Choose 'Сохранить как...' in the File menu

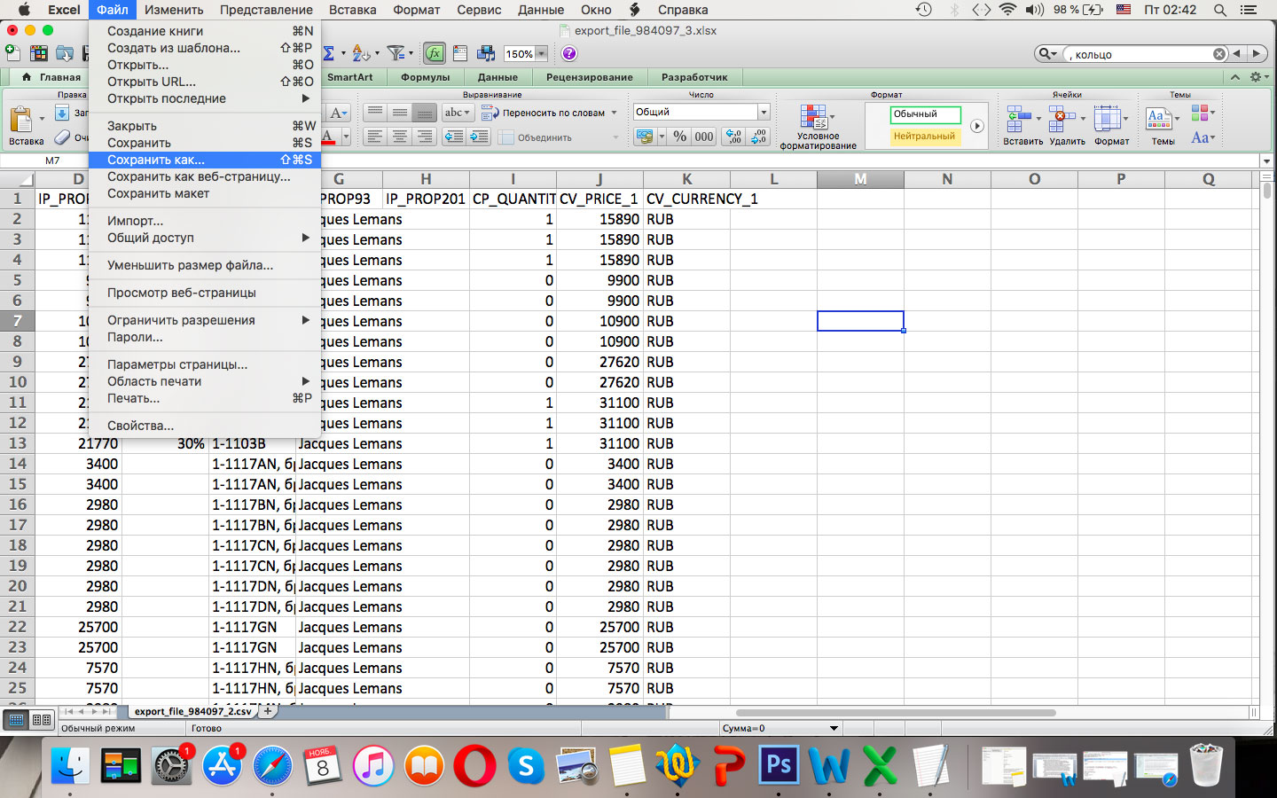click(x=204, y=160)
